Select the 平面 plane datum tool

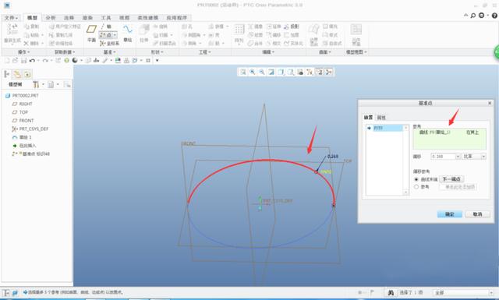click(x=91, y=33)
